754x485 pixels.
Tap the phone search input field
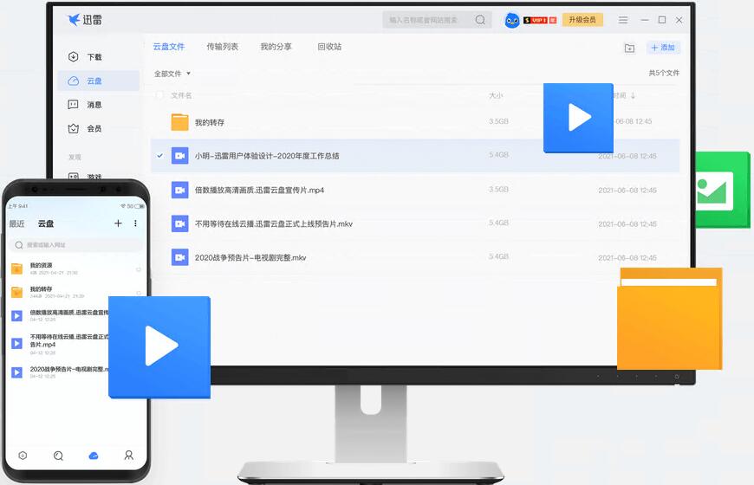point(75,244)
